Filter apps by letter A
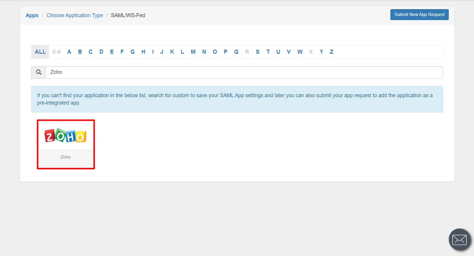474x256 pixels. (x=69, y=52)
